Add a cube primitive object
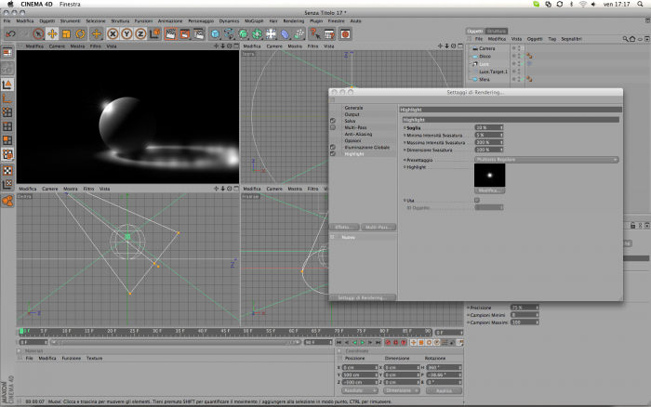Viewport: 651px width, 407px height. (x=215, y=34)
